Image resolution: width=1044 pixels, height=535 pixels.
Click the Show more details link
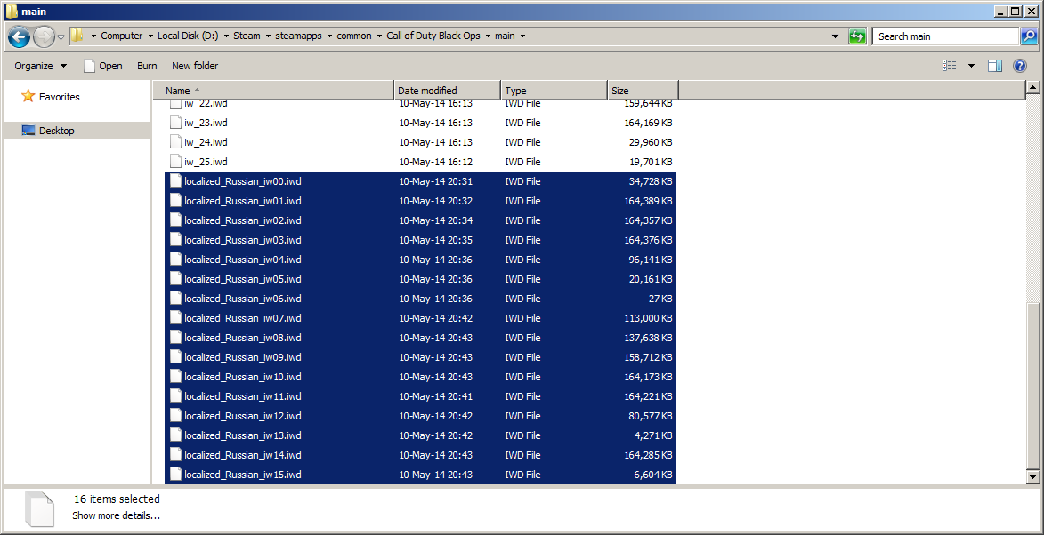tap(116, 515)
